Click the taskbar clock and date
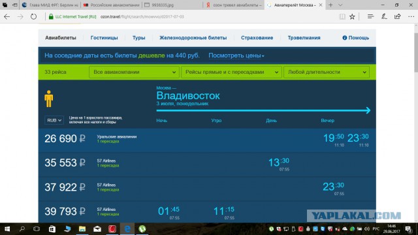Screen dimensions: 418x235 (392, 229)
